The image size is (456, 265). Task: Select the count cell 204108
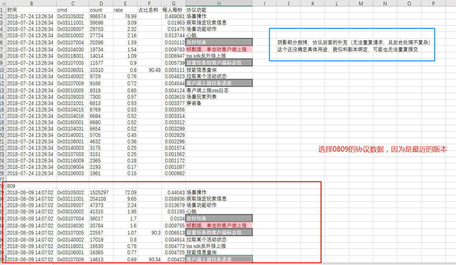[x=101, y=199]
